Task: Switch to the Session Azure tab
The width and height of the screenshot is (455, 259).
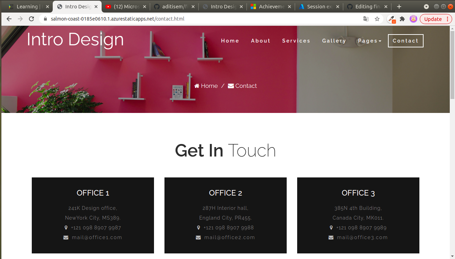Action: [x=319, y=7]
